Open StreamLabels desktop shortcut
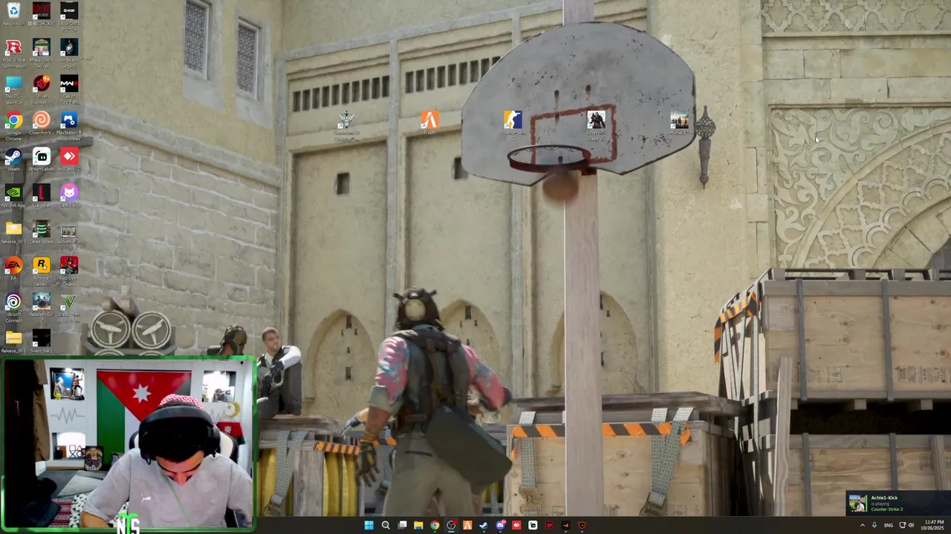This screenshot has width=951, height=534. (42, 159)
